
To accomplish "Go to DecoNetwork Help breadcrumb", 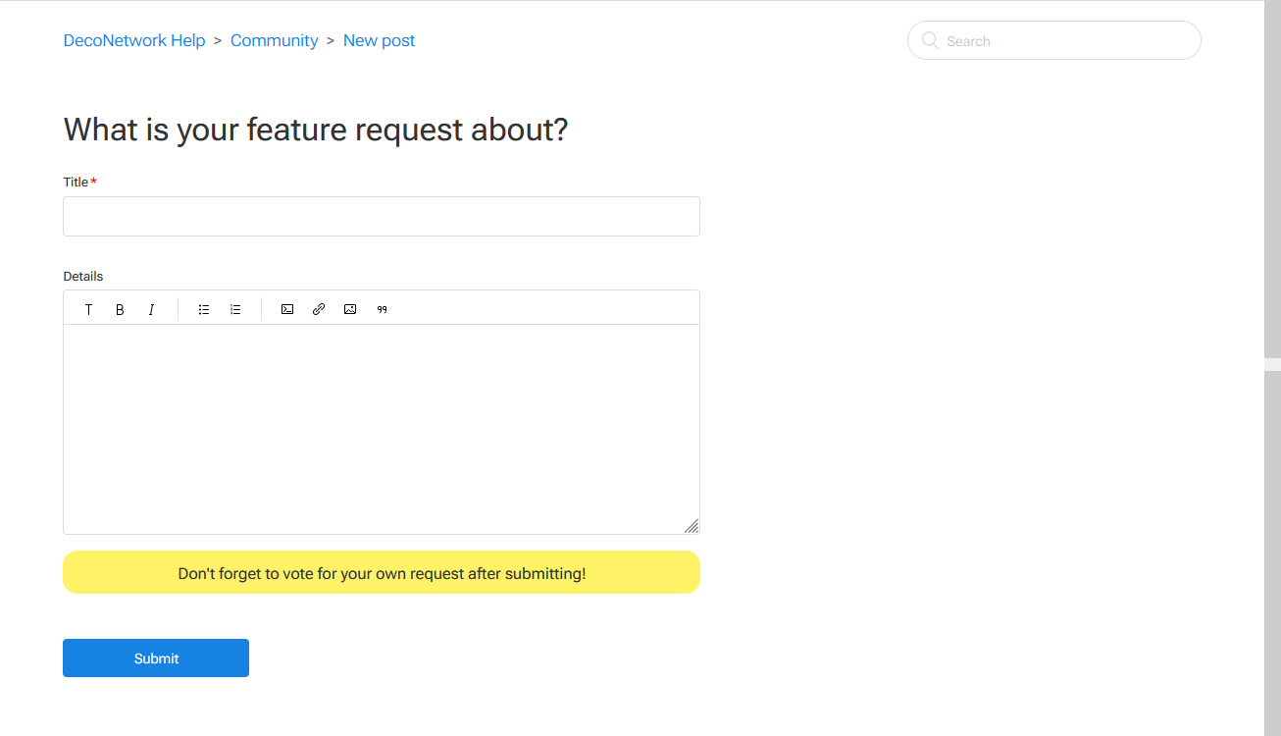I will 134,40.
